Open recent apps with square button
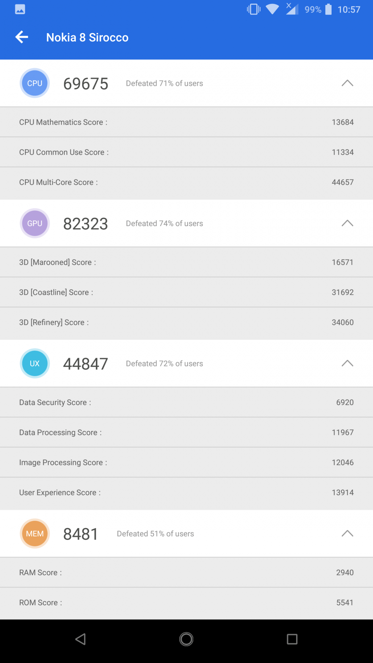 [292, 639]
